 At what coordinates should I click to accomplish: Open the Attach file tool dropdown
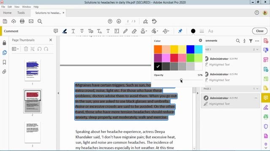click(x=155, y=31)
